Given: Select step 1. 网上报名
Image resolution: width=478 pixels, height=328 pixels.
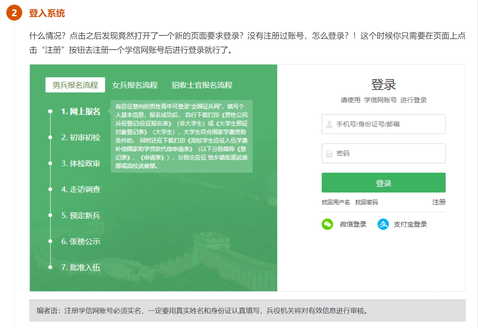Looking at the screenshot, I should point(81,112).
